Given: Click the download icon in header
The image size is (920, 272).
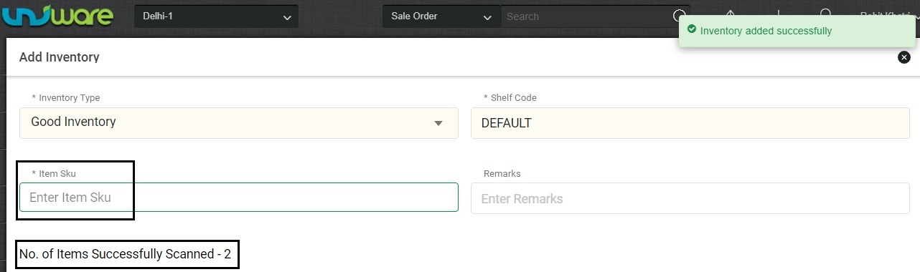Looking at the screenshot, I should click(779, 13).
